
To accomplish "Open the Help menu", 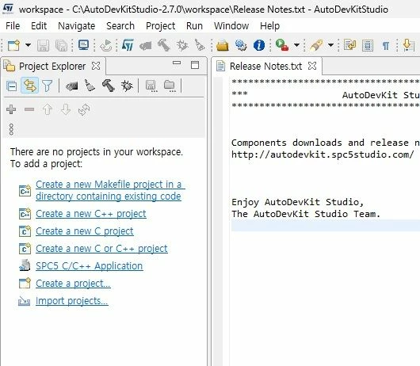I will click(269, 26).
